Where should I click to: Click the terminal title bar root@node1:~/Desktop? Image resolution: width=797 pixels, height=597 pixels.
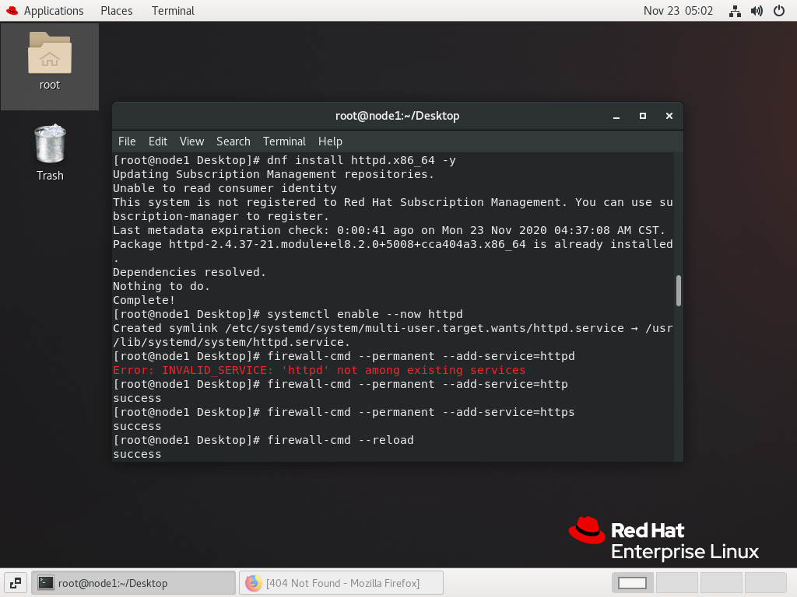point(397,117)
